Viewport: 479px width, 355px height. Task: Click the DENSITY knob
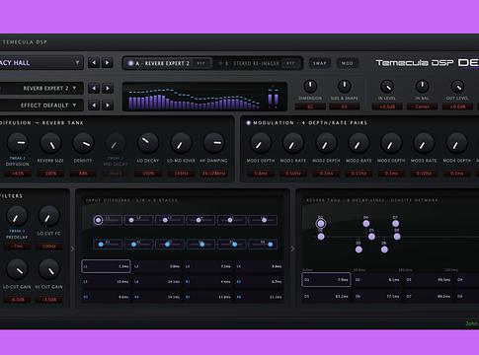83,143
